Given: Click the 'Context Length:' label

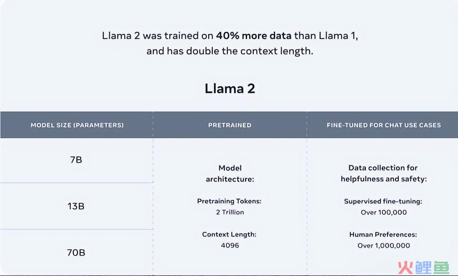Looking at the screenshot, I should tap(229, 235).
